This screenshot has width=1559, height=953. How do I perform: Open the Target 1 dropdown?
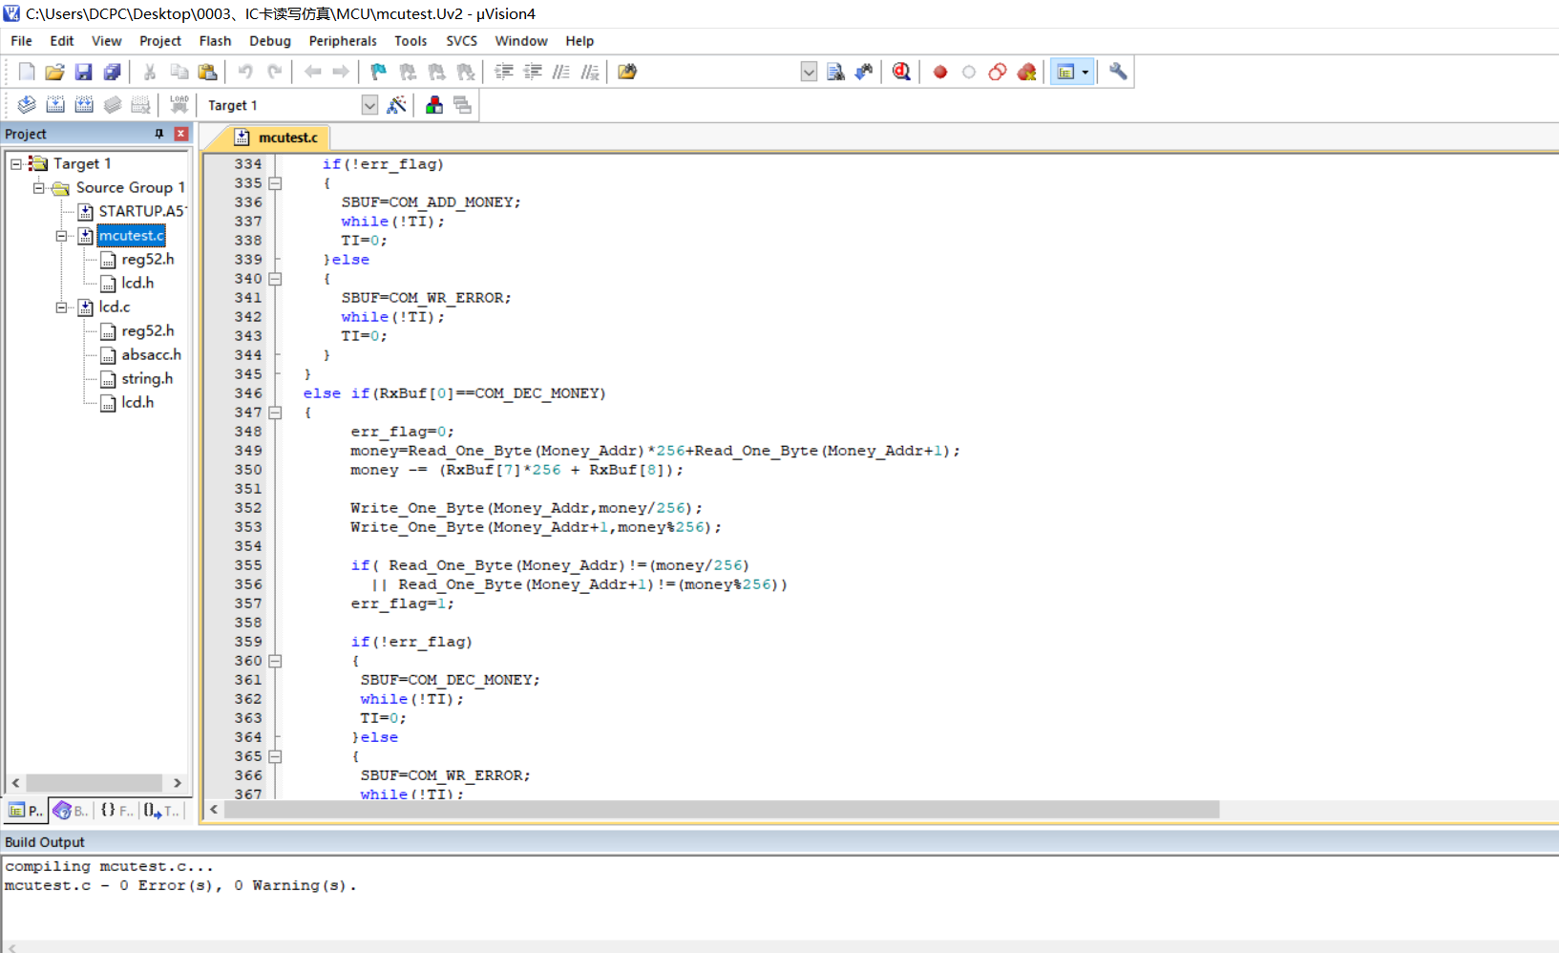point(370,105)
